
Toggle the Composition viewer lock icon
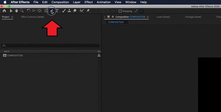pos(113,17)
